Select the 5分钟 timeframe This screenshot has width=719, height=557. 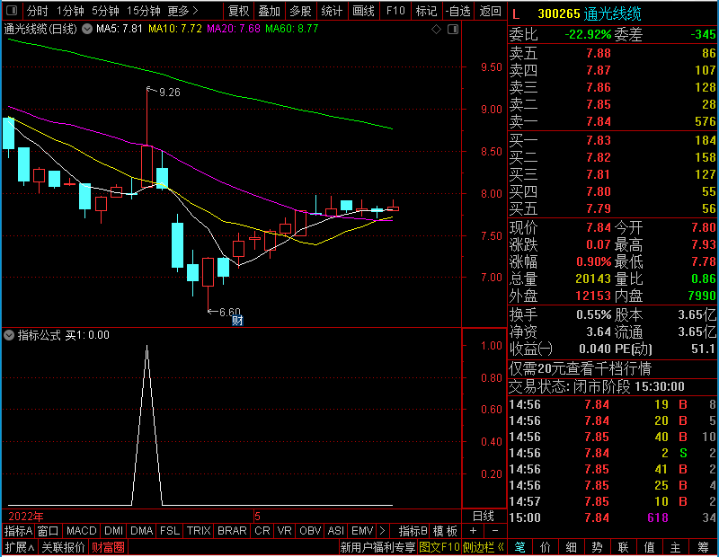click(105, 11)
